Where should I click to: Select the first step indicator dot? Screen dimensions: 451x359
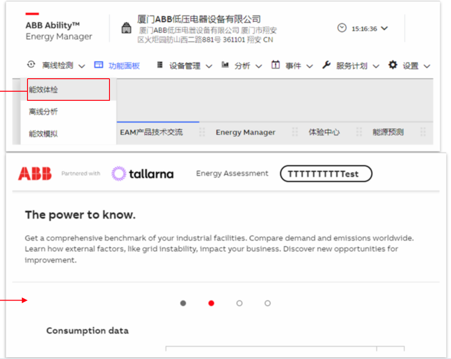pos(183,303)
